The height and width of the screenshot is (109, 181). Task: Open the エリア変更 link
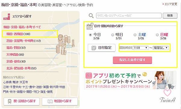click(170, 4)
